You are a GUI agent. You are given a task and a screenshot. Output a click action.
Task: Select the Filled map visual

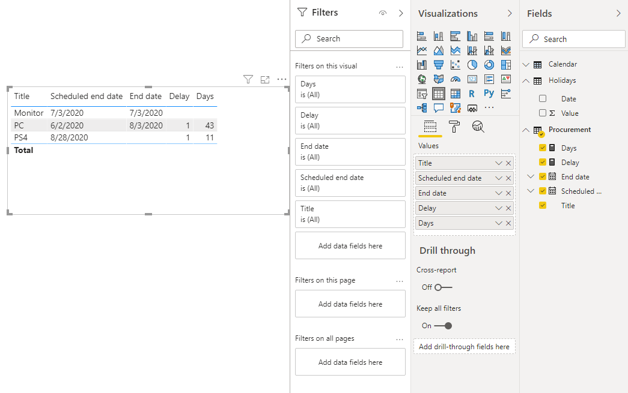(x=439, y=79)
